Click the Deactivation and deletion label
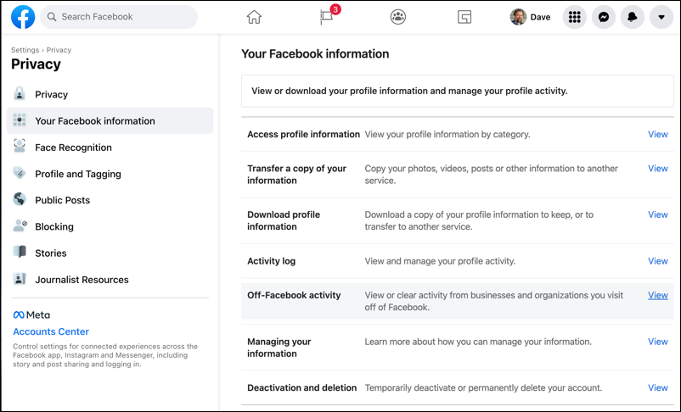This screenshot has width=681, height=412. point(301,387)
